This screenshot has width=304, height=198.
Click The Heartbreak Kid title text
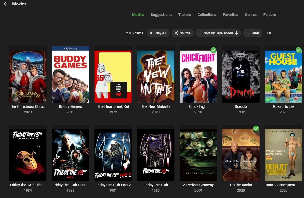coord(113,106)
